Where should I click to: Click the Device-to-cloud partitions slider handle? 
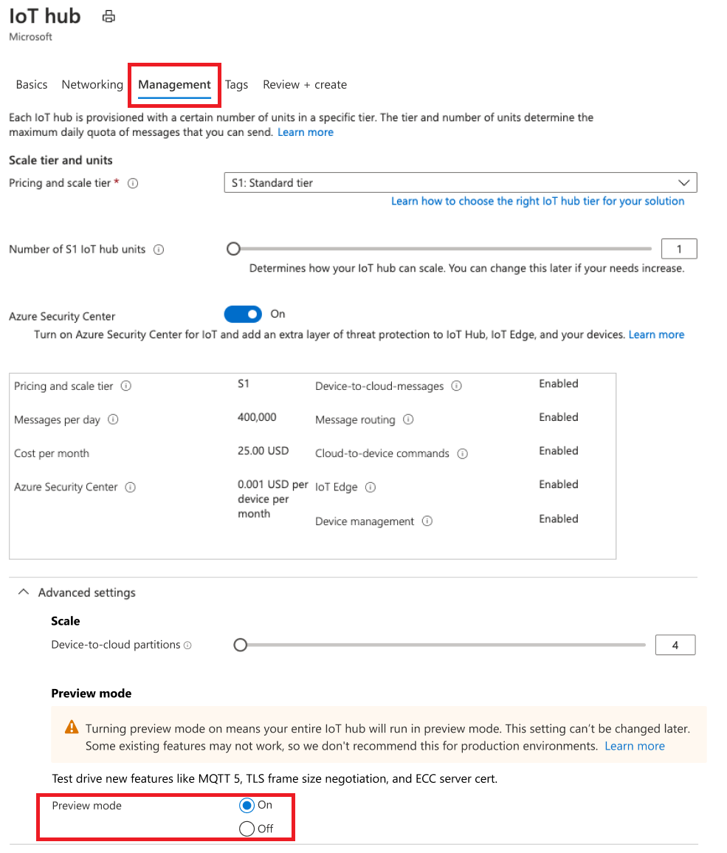(241, 645)
